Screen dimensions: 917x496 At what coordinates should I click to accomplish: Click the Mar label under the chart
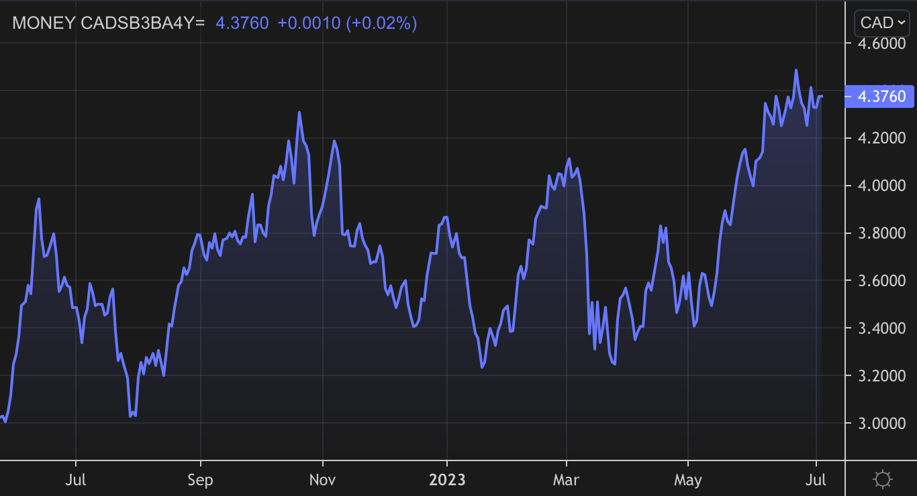point(567,480)
